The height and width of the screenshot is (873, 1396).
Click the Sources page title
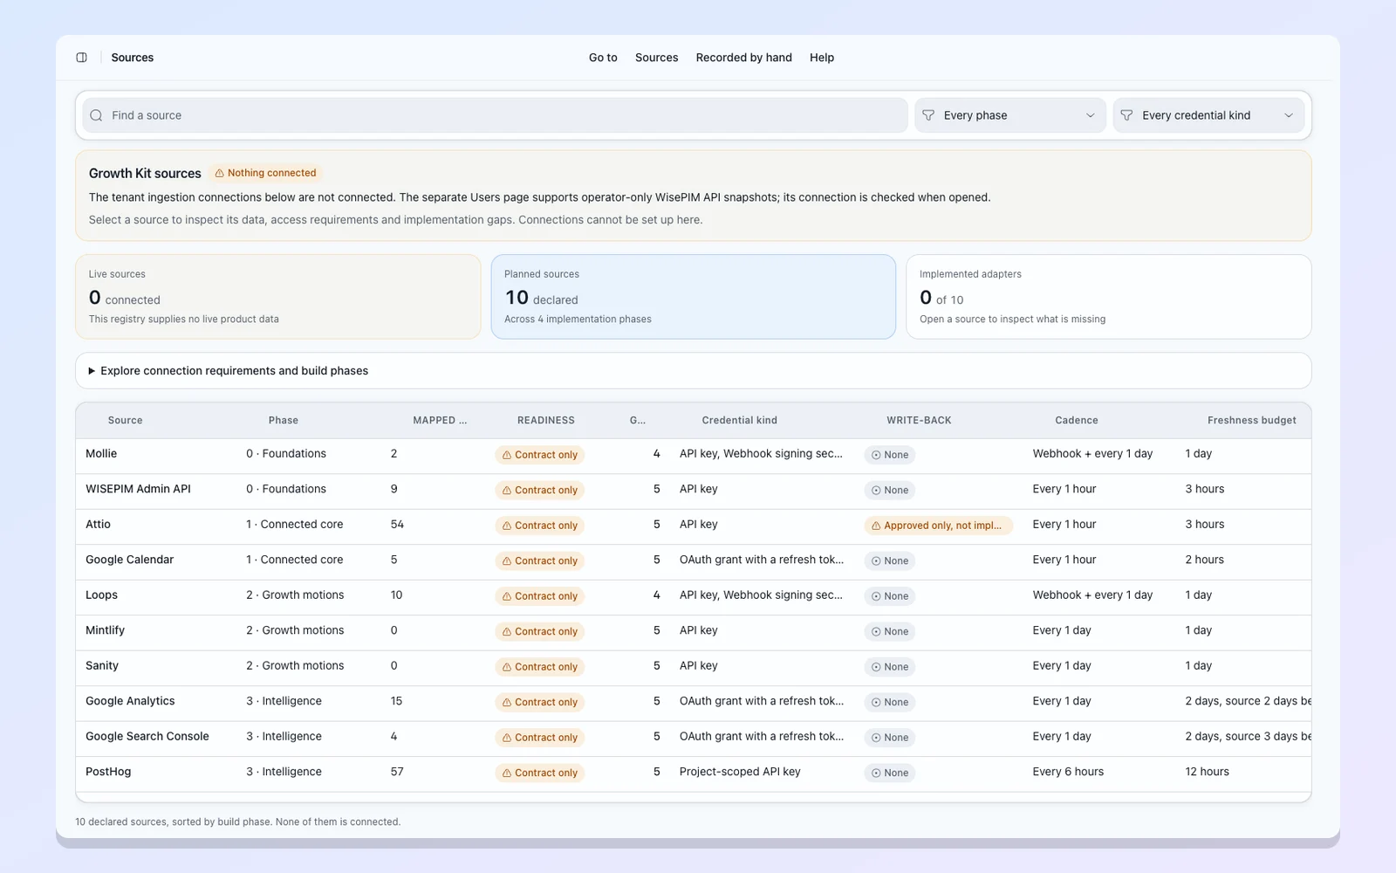point(133,58)
